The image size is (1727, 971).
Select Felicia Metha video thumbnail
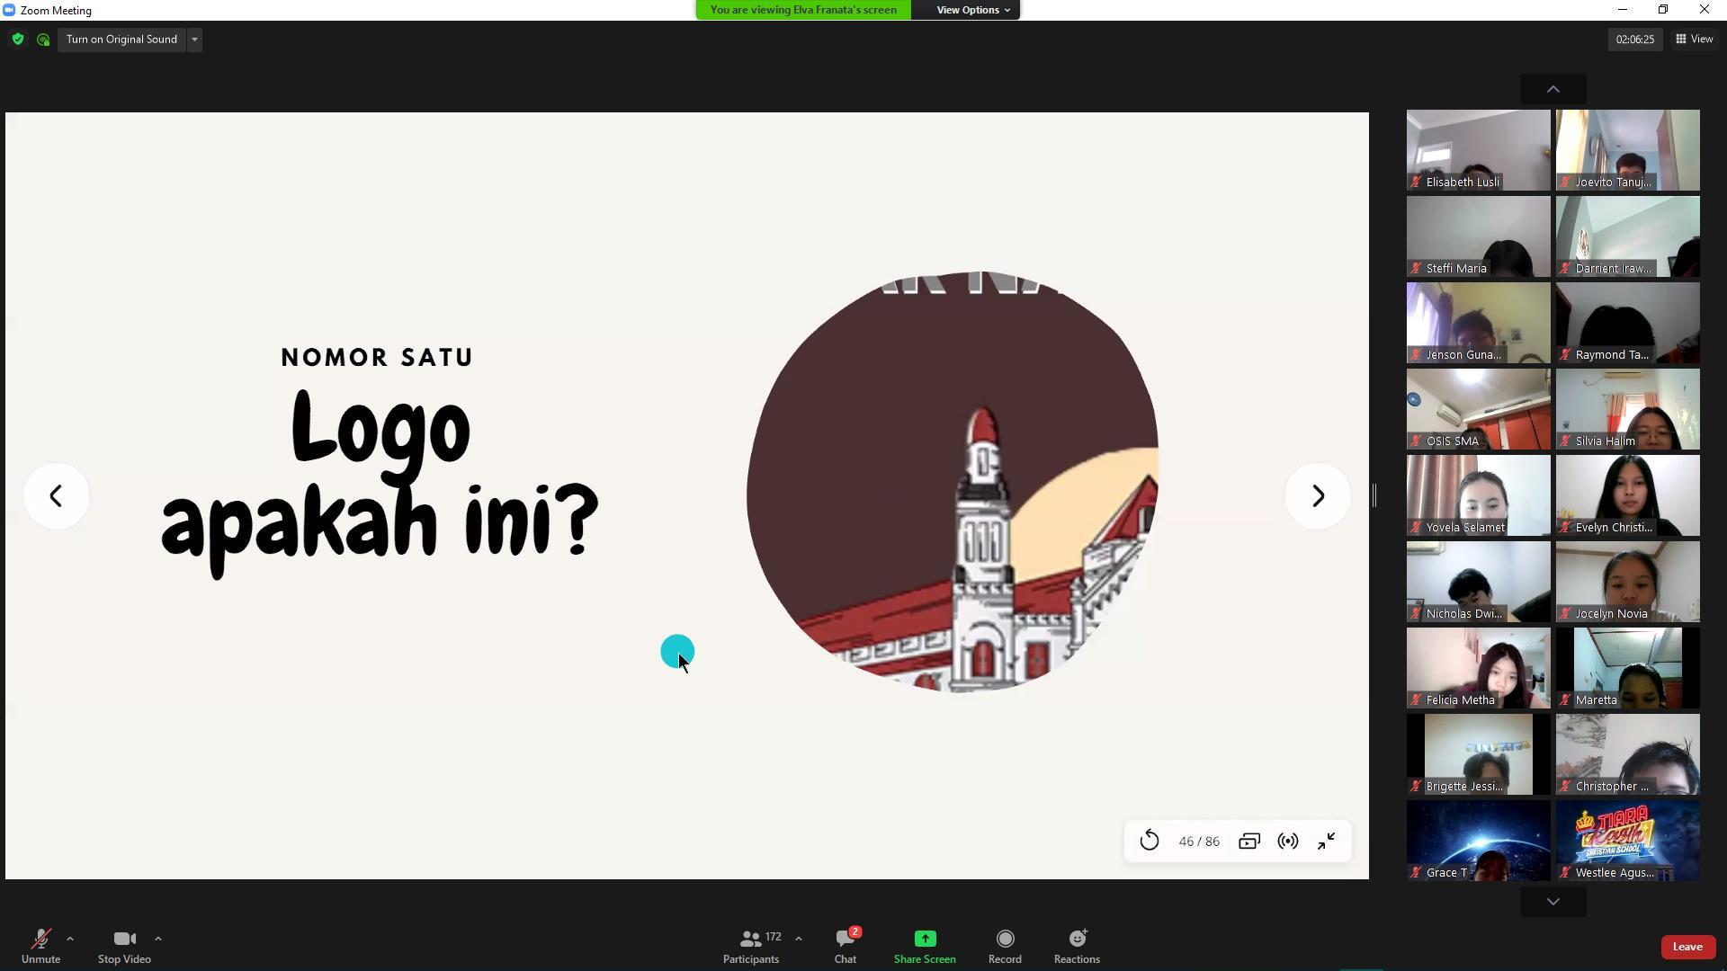(x=1478, y=668)
